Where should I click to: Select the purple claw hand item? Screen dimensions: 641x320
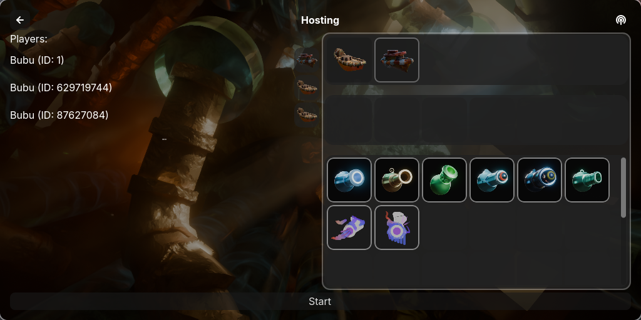click(349, 227)
